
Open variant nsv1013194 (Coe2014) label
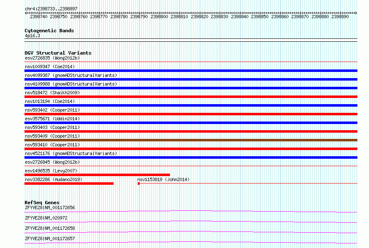[x=50, y=101]
